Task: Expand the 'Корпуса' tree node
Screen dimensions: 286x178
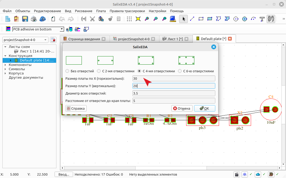Action: [5, 73]
